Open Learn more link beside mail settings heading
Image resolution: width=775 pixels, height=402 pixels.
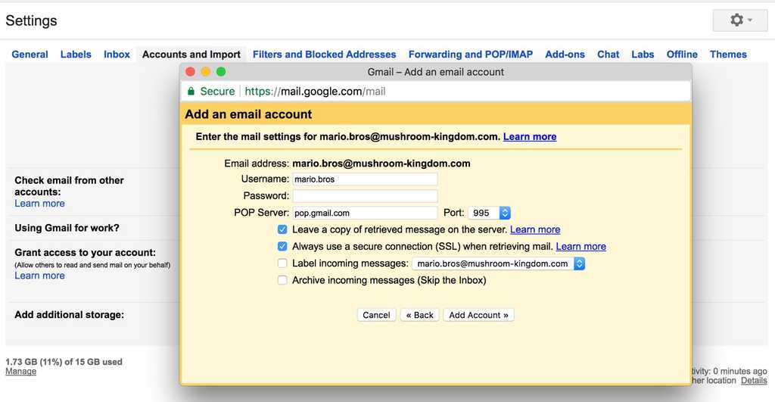[x=530, y=137]
